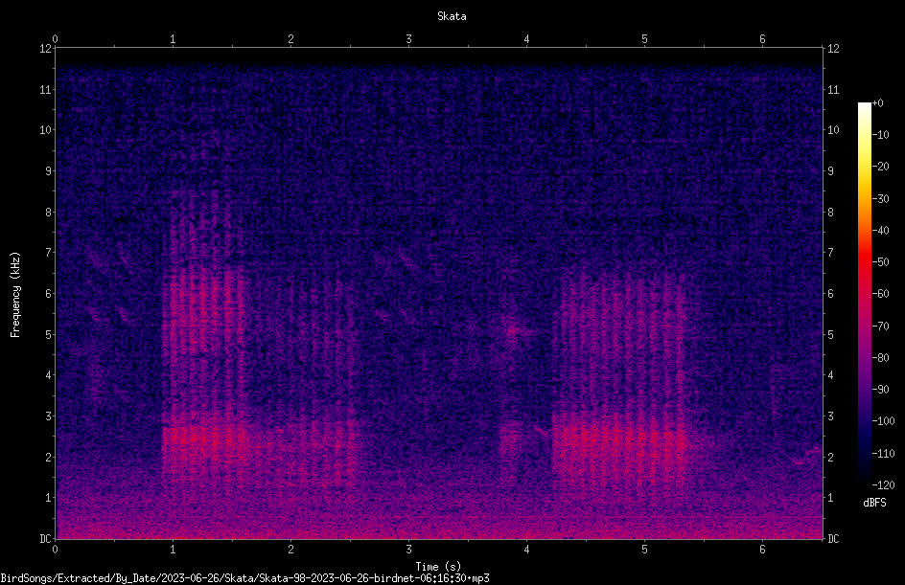Click the '8' tick on right frequency axis
The height and width of the screenshot is (585, 905).
(830, 213)
